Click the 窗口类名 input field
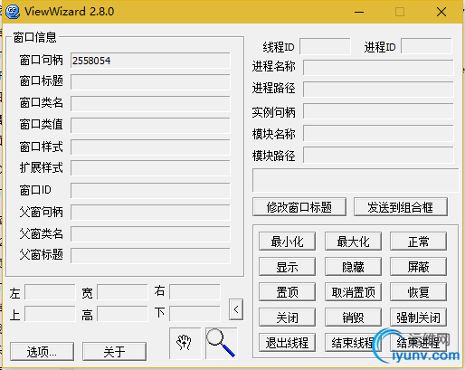 pos(150,104)
